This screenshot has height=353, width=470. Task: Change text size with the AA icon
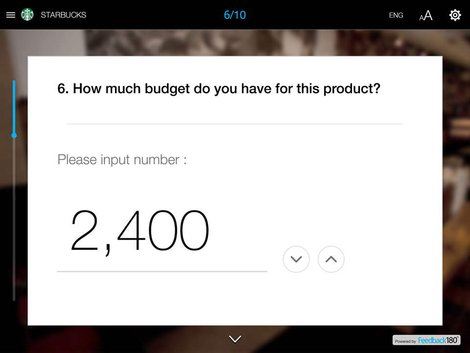(x=426, y=16)
